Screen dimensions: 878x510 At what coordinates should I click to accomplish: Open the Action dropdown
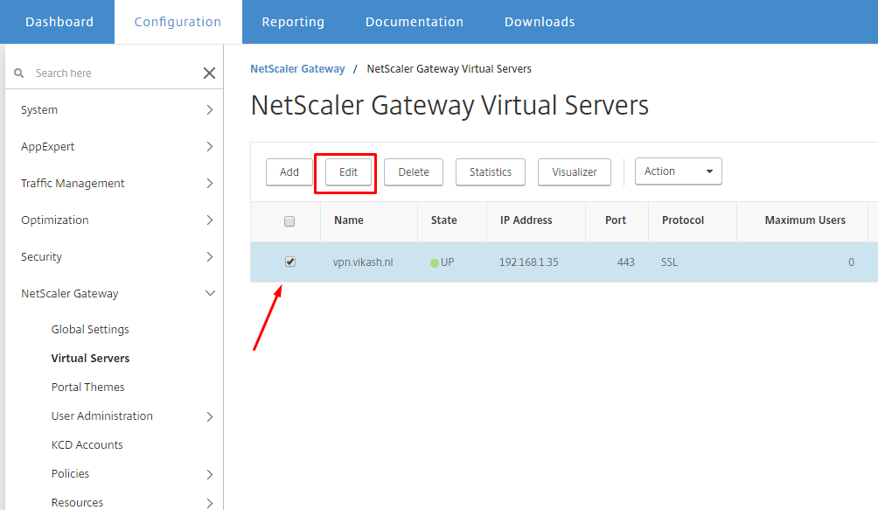click(678, 171)
